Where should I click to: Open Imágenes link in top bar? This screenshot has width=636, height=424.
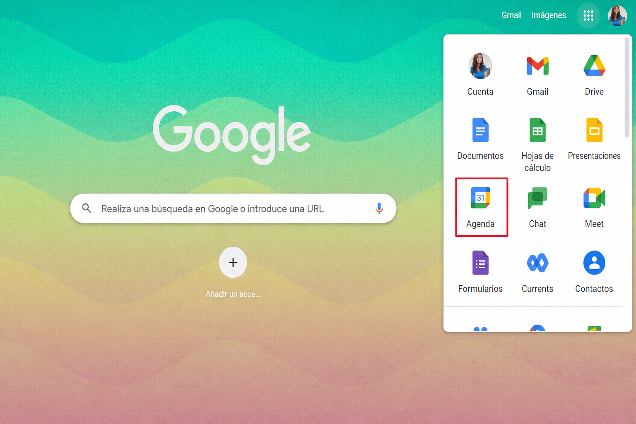tap(549, 15)
